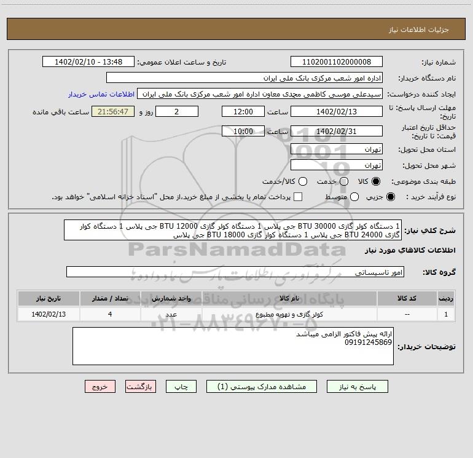The width and height of the screenshot is (473, 458).
Task: Select the کالا radio button
Action: 376,181
